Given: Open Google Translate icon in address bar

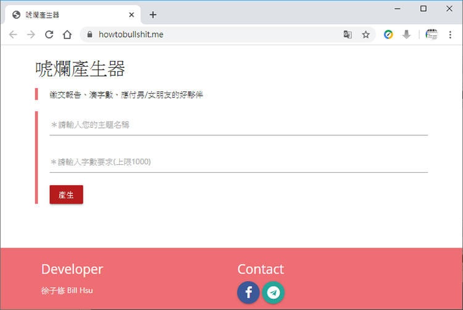Looking at the screenshot, I should (348, 35).
